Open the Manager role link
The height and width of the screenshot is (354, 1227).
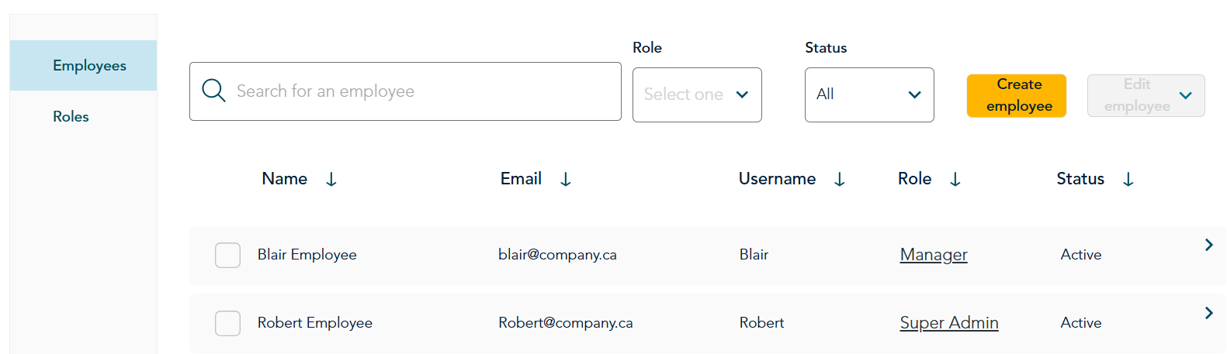click(x=934, y=255)
